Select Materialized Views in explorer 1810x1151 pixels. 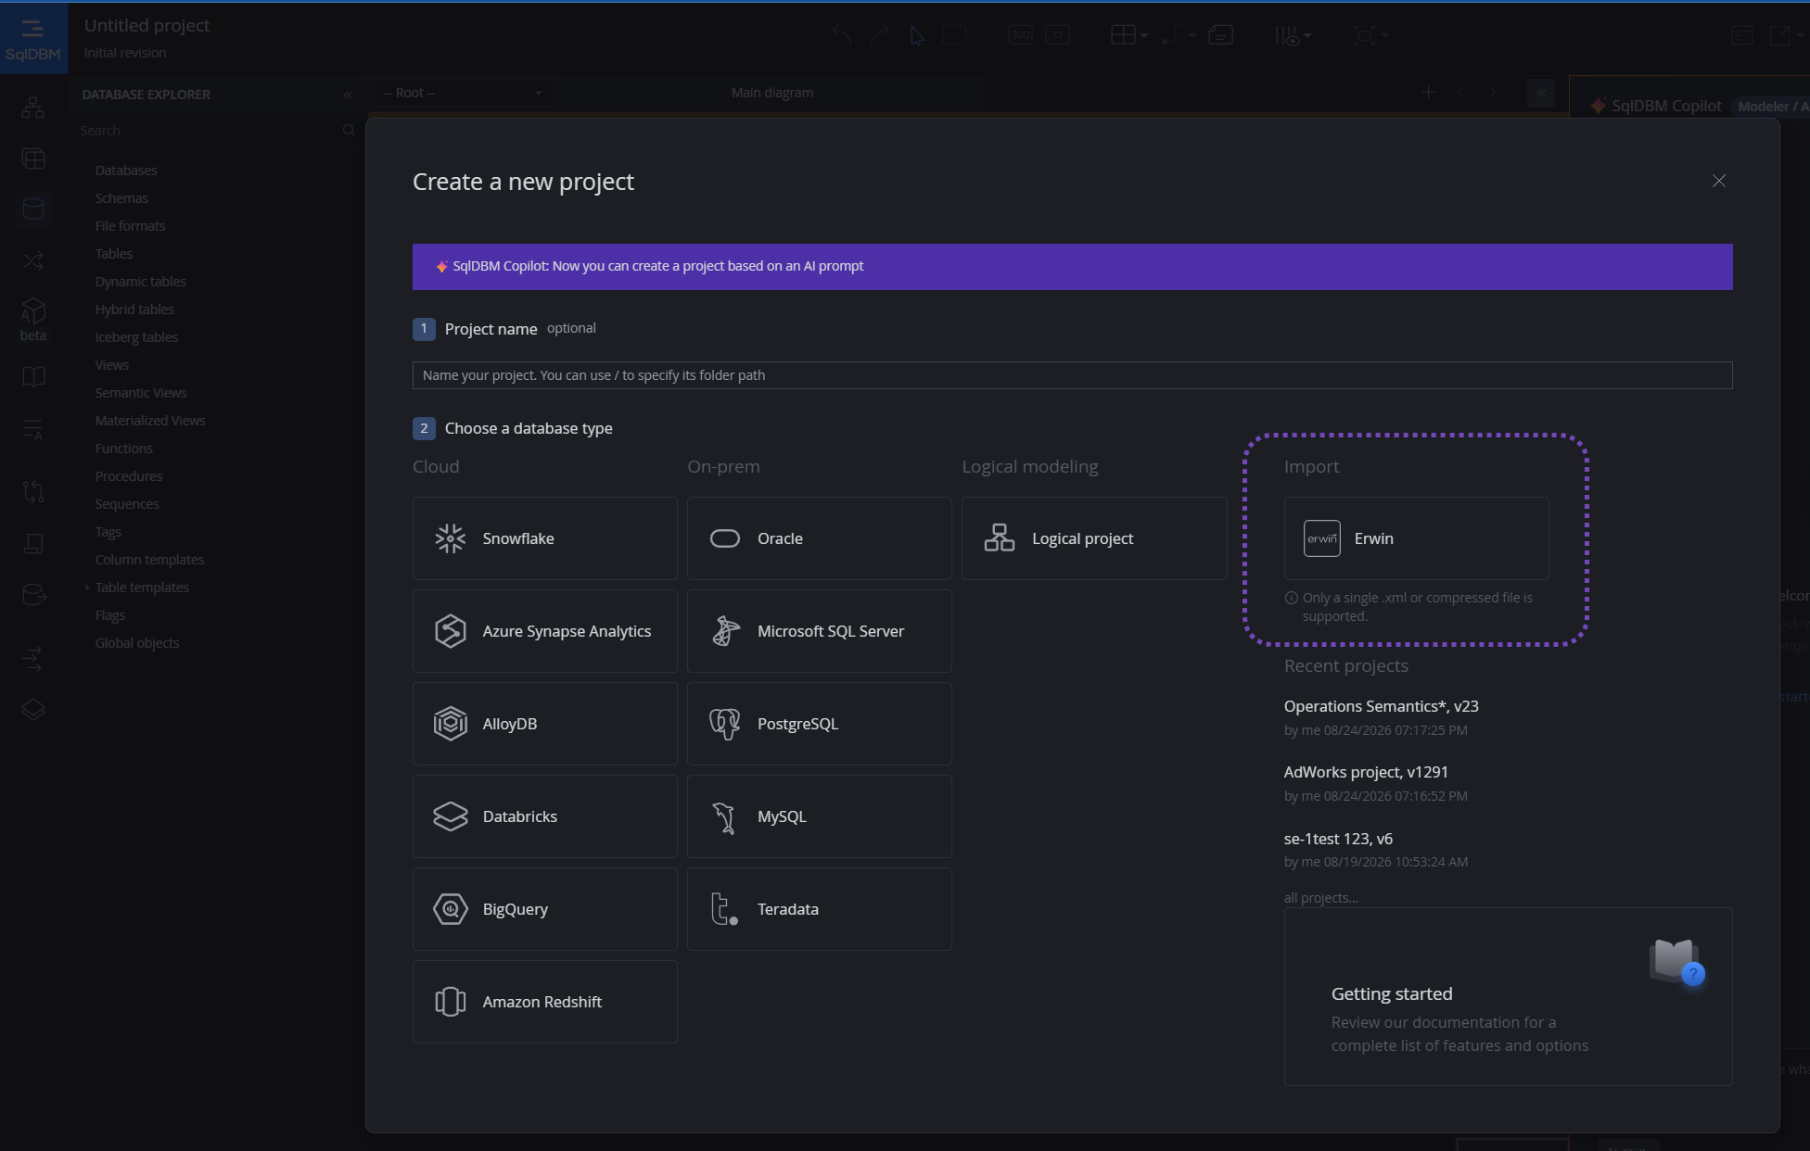coord(150,421)
